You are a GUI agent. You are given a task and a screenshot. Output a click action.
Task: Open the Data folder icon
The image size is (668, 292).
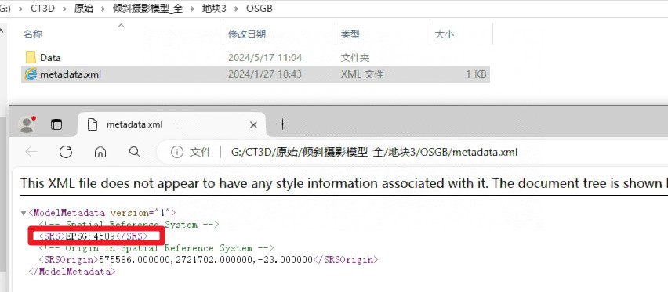[31, 57]
